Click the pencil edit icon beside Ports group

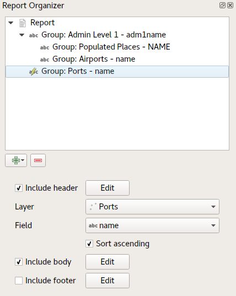coord(34,72)
